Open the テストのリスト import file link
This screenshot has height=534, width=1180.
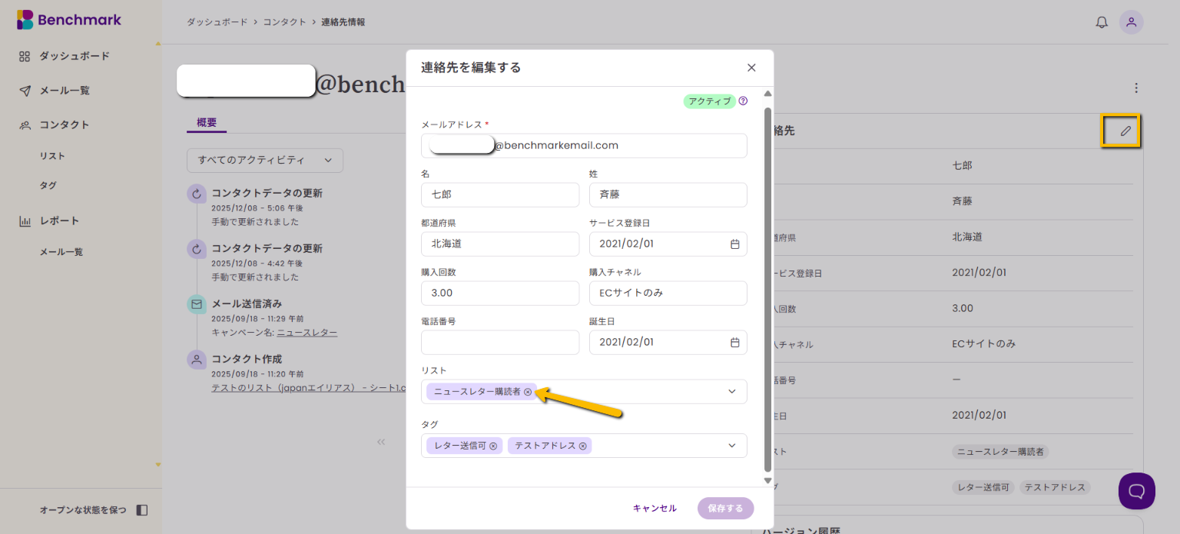308,388
